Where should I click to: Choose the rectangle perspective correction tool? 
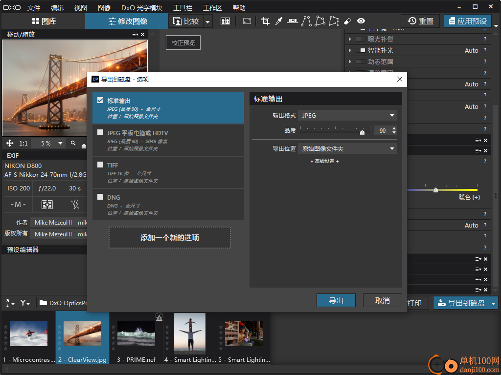point(320,21)
